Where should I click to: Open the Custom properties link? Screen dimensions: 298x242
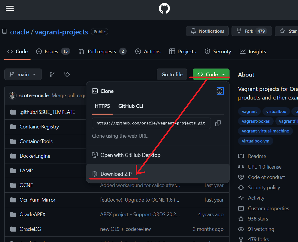coord(264,208)
